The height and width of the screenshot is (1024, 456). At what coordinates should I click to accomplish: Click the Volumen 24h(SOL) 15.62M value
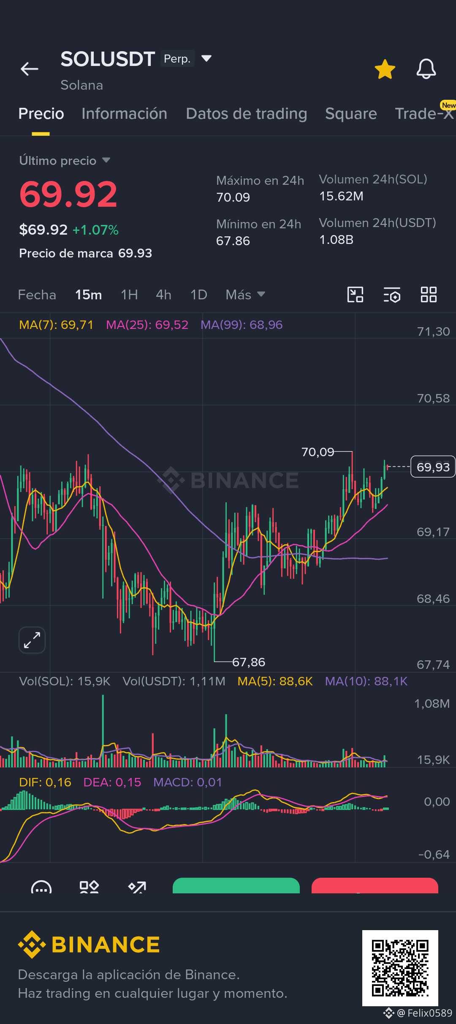tap(341, 196)
